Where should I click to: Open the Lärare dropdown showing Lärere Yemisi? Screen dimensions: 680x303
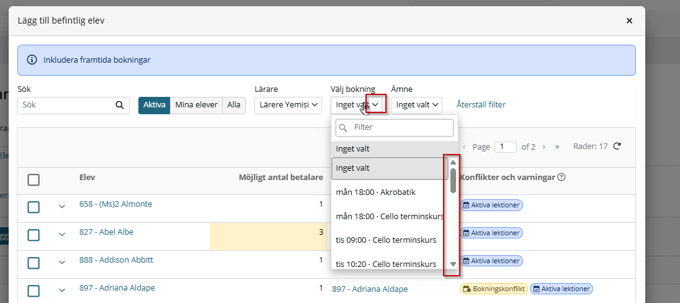point(288,105)
